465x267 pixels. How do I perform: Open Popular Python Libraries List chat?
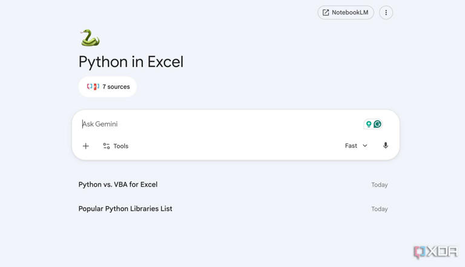[232, 209]
